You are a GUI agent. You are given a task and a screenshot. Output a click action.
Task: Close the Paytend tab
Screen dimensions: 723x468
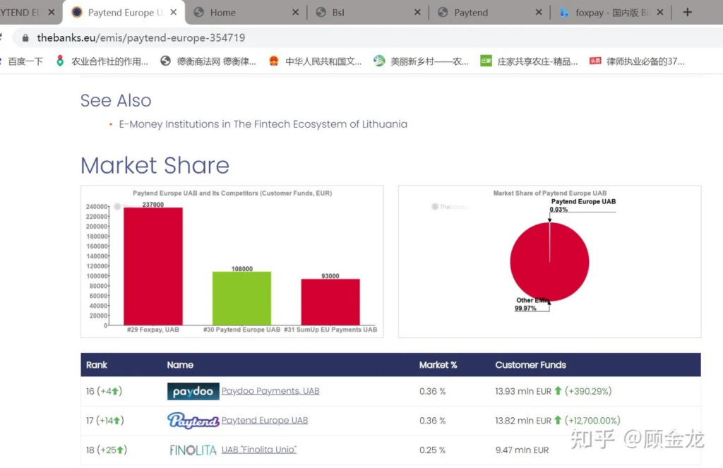pos(539,13)
